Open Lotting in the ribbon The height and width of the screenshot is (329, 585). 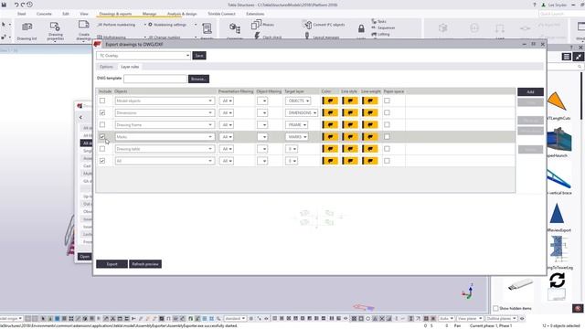tap(380, 35)
